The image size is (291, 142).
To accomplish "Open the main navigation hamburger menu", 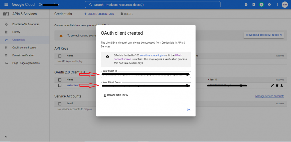I will pos(6,5).
